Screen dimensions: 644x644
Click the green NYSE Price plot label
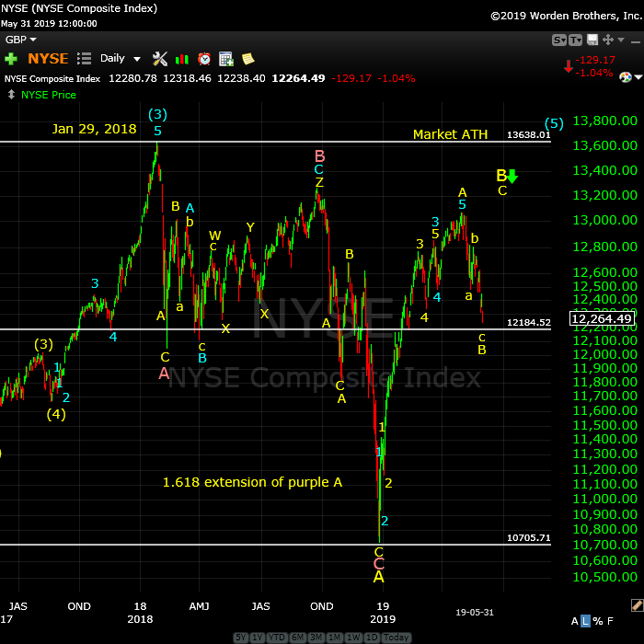(x=49, y=95)
